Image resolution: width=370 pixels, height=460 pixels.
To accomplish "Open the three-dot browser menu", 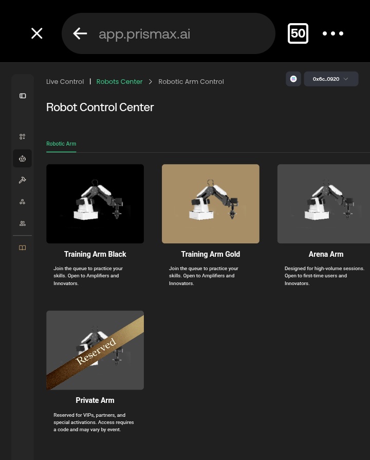I will click(x=333, y=33).
